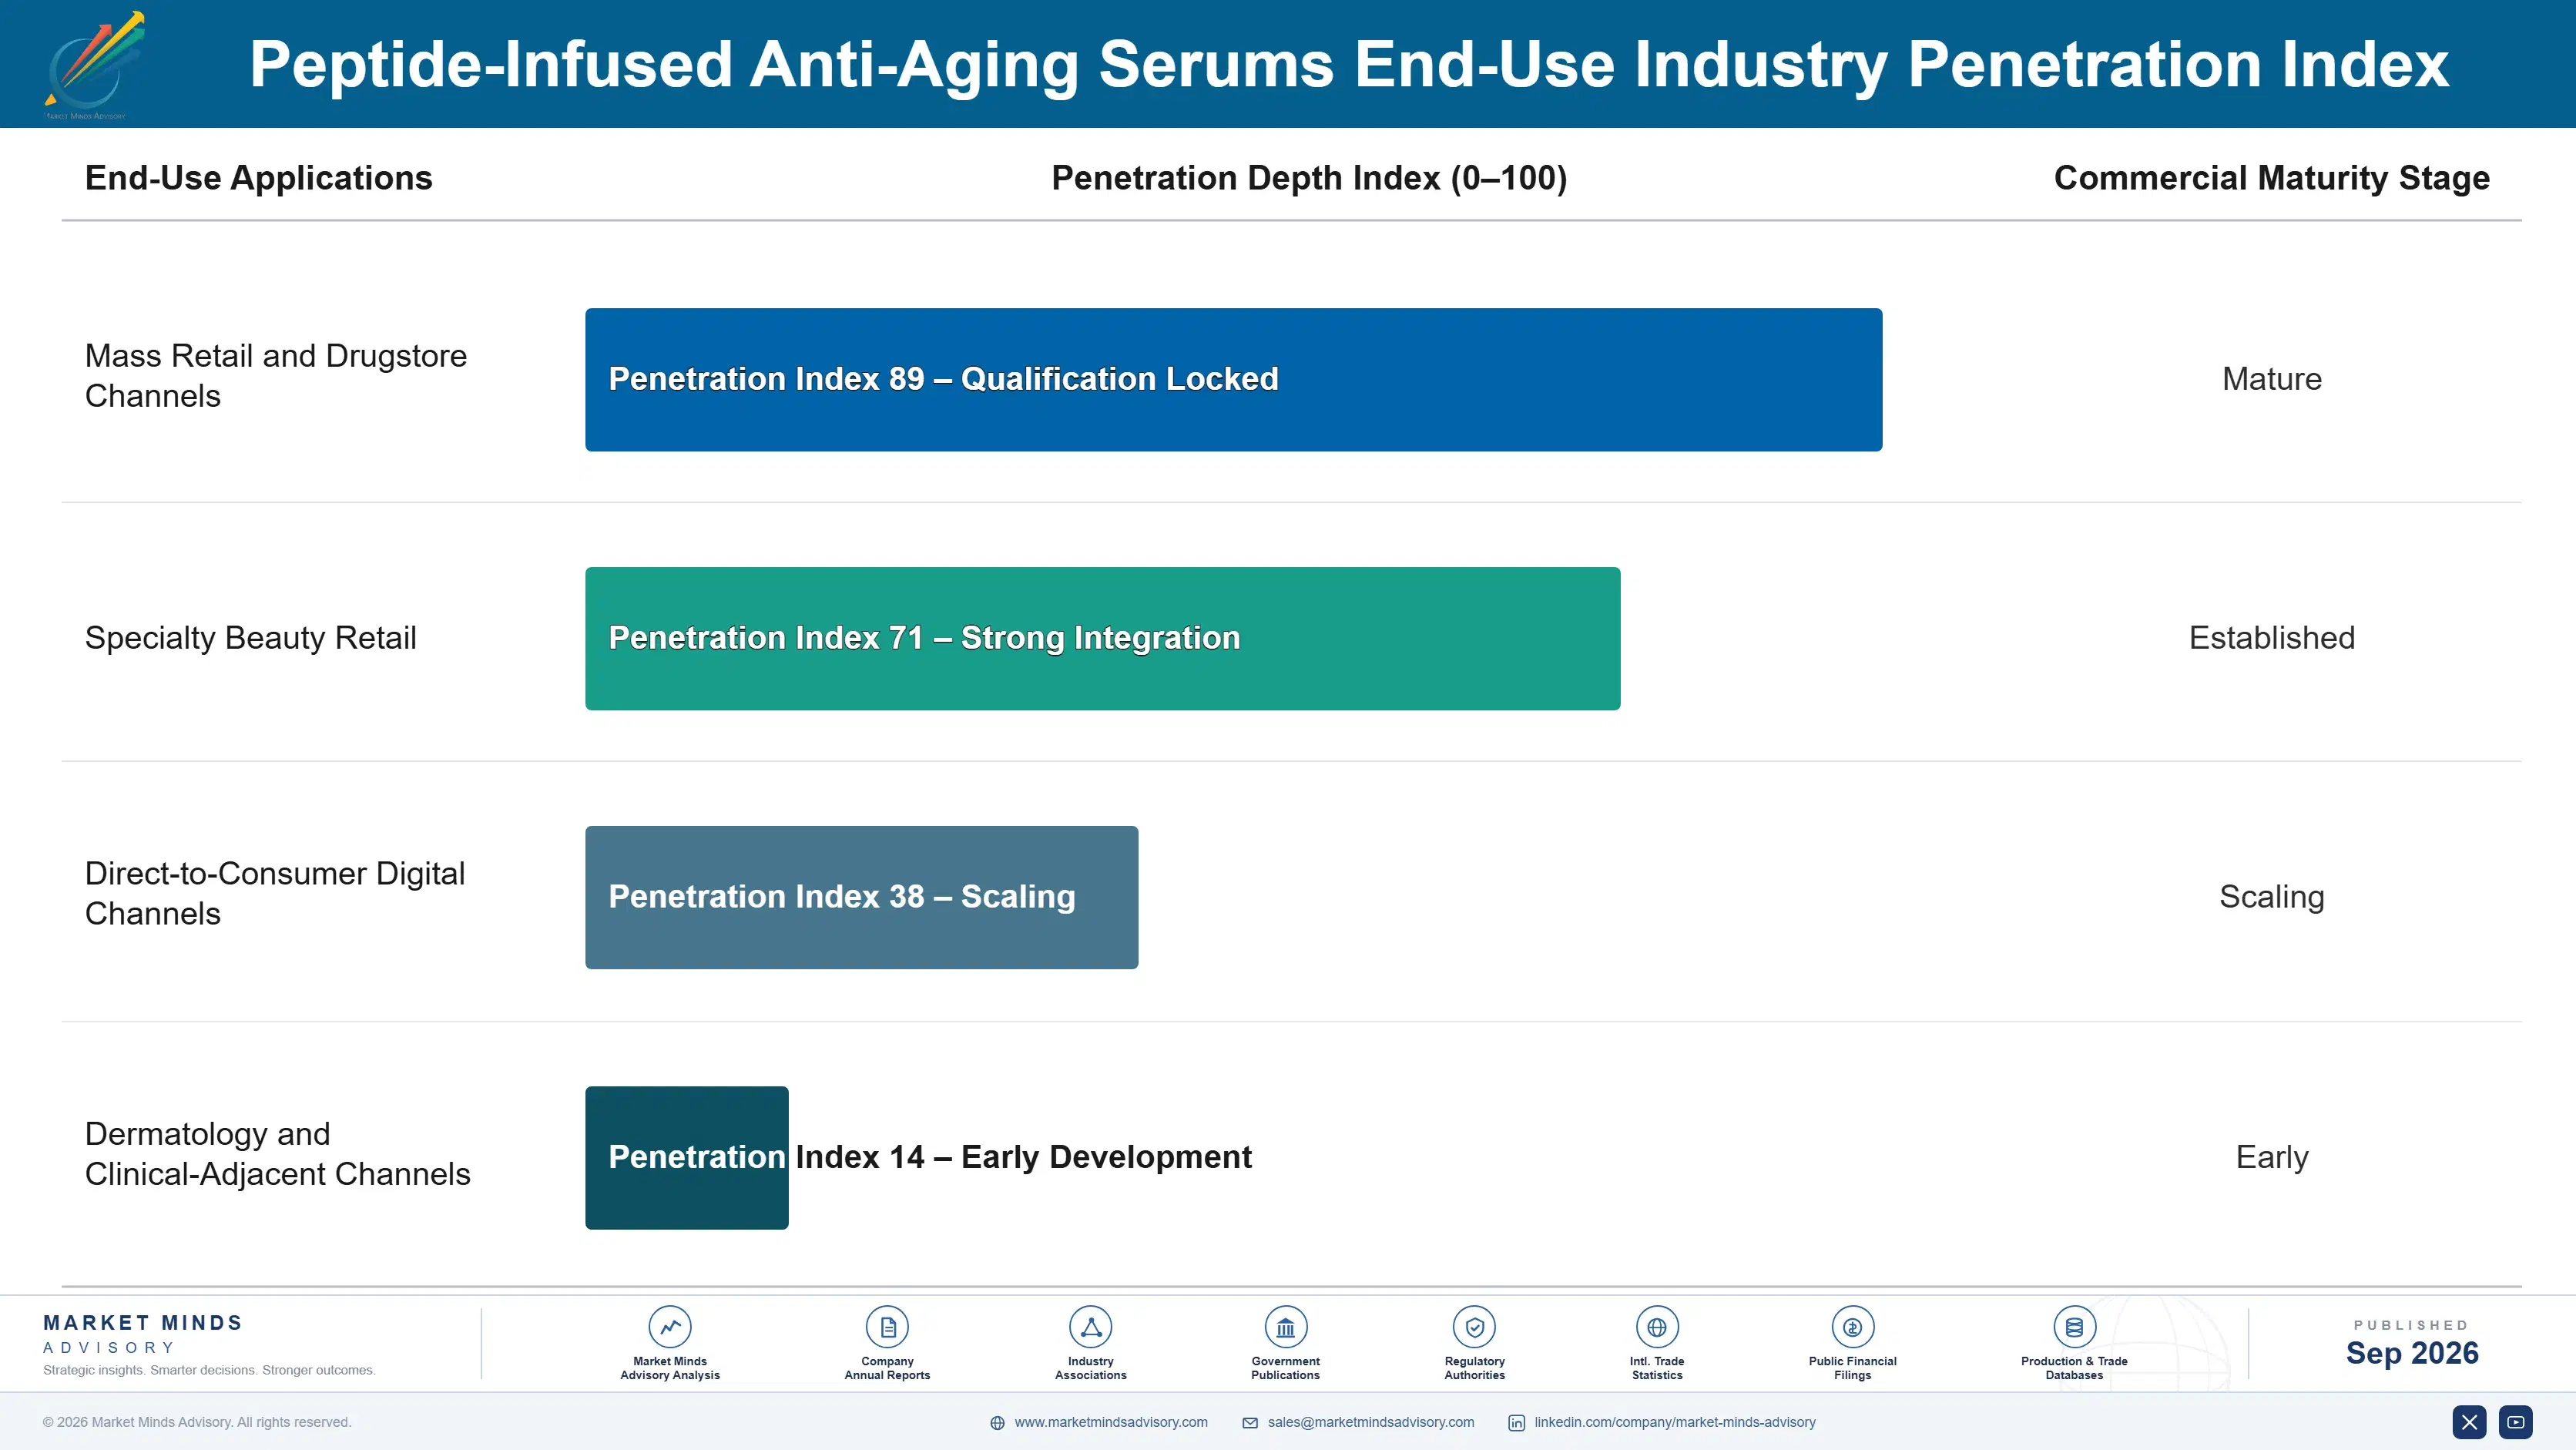
Task: Click the copyright 2026 Market Minds Advisory text
Action: tap(197, 1422)
